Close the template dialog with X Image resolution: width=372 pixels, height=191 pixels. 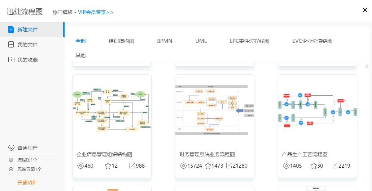pos(365,10)
